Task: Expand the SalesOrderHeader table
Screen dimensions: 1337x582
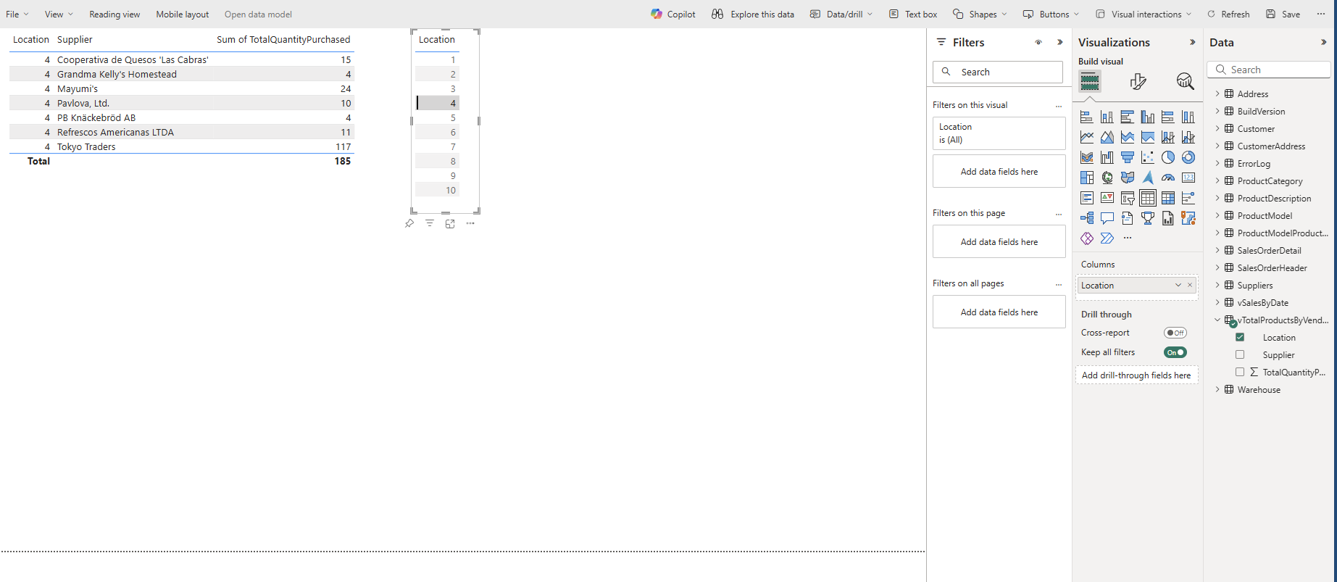Action: (1217, 267)
